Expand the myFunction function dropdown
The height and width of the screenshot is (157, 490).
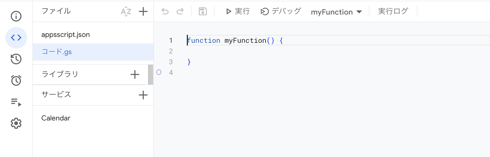(336, 12)
